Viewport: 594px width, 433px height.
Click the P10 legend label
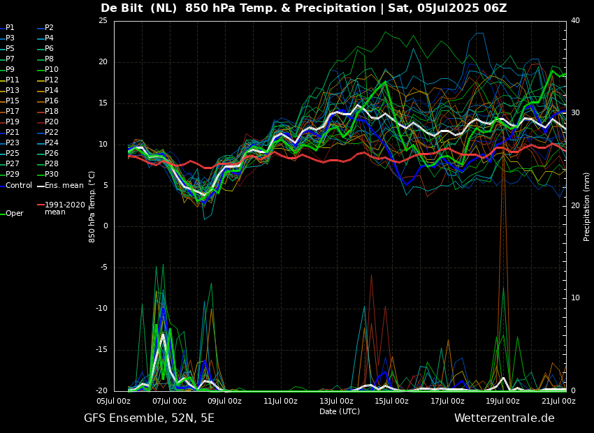click(51, 70)
